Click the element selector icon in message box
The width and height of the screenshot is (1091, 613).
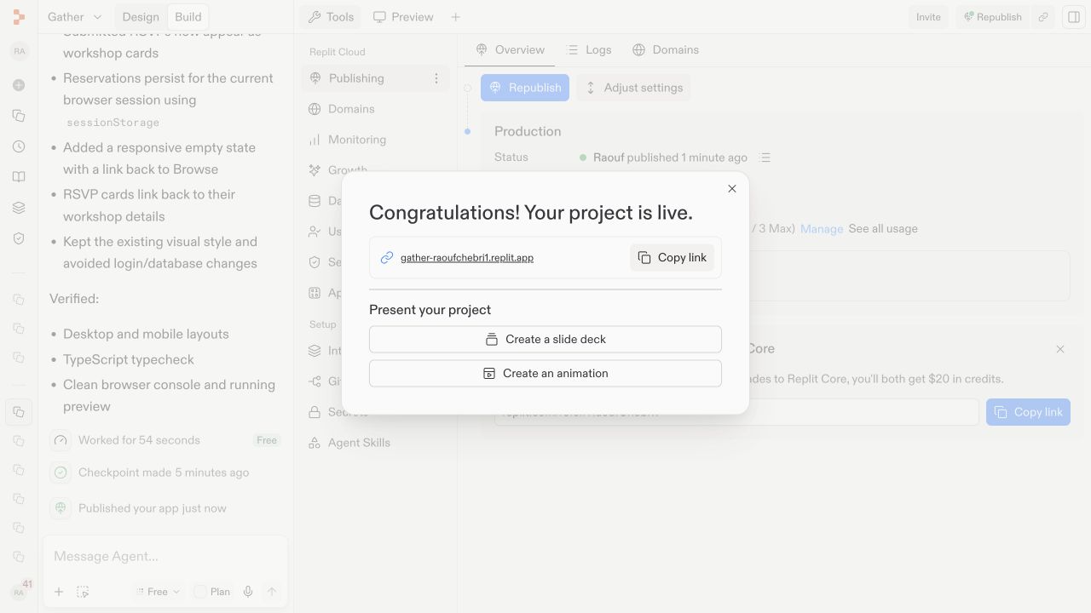point(83,592)
